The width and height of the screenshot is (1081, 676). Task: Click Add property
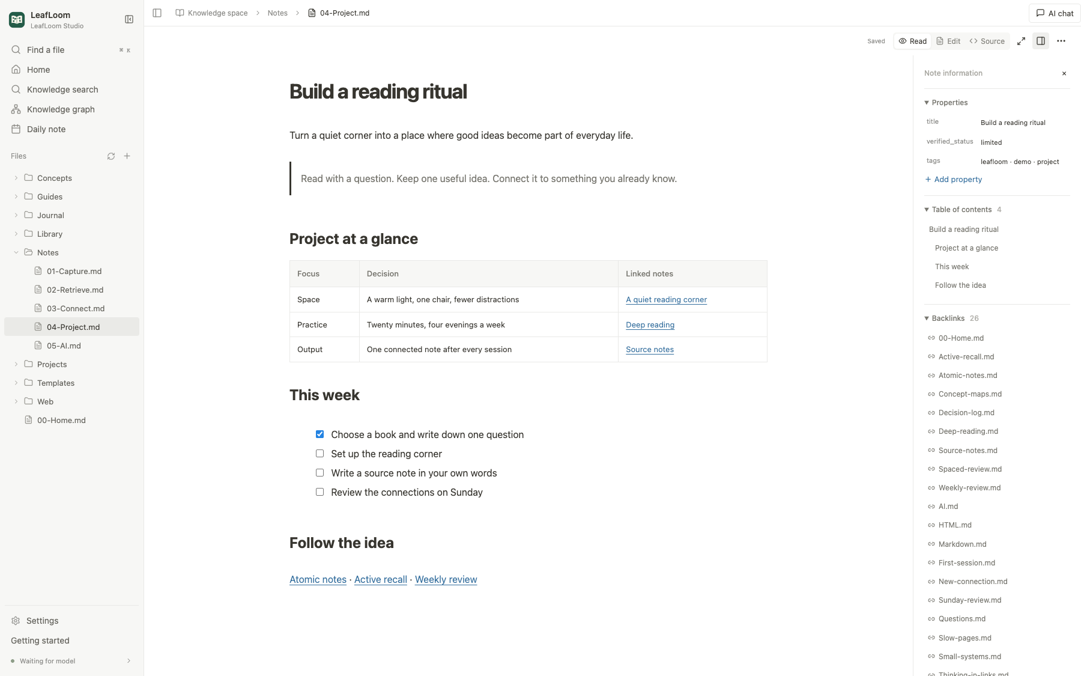pyautogui.click(x=954, y=180)
